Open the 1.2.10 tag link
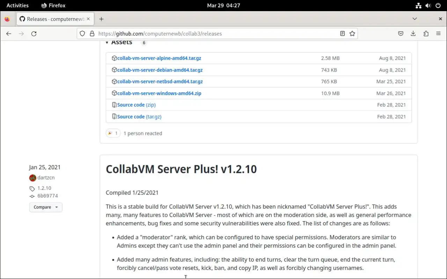Image resolution: width=447 pixels, height=279 pixels. pyautogui.click(x=44, y=188)
